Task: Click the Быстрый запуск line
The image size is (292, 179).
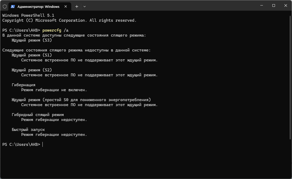Action: 28,130
